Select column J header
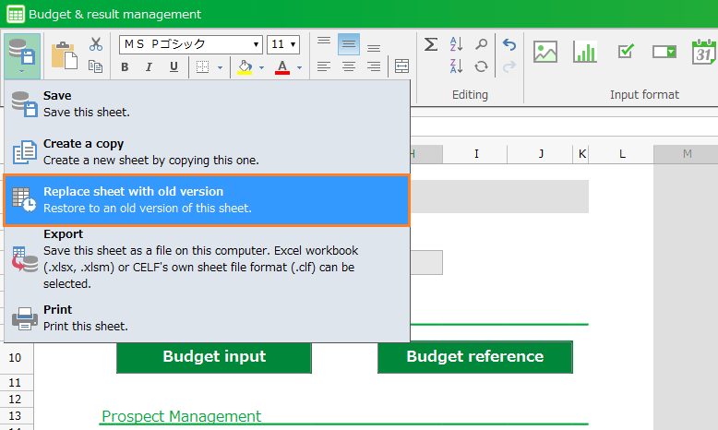Screen dimensions: 718x430 [541, 154]
